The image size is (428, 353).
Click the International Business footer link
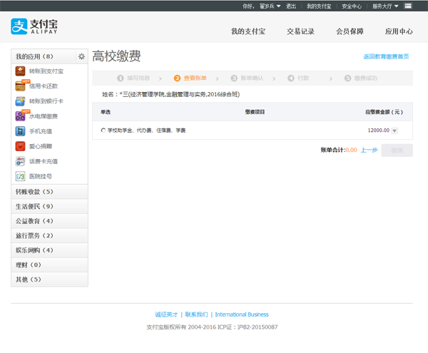coord(242,314)
